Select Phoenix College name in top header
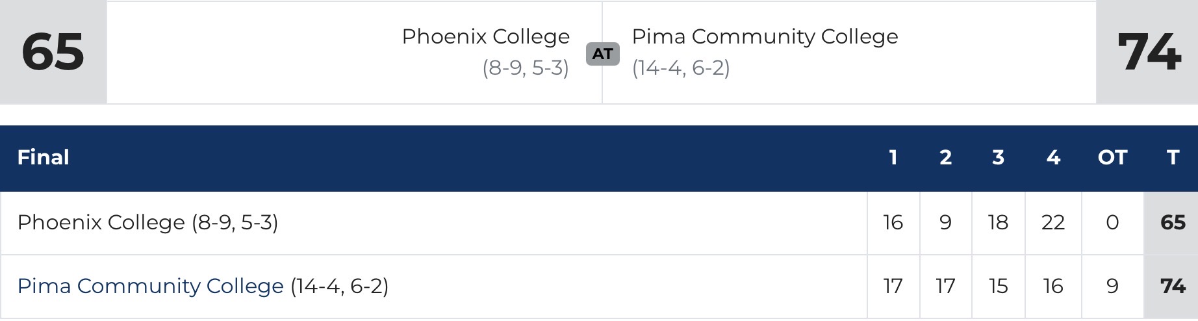The height and width of the screenshot is (321, 1198). tap(485, 36)
